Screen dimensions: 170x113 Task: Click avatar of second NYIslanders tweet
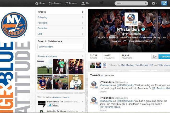[x=94, y=101]
